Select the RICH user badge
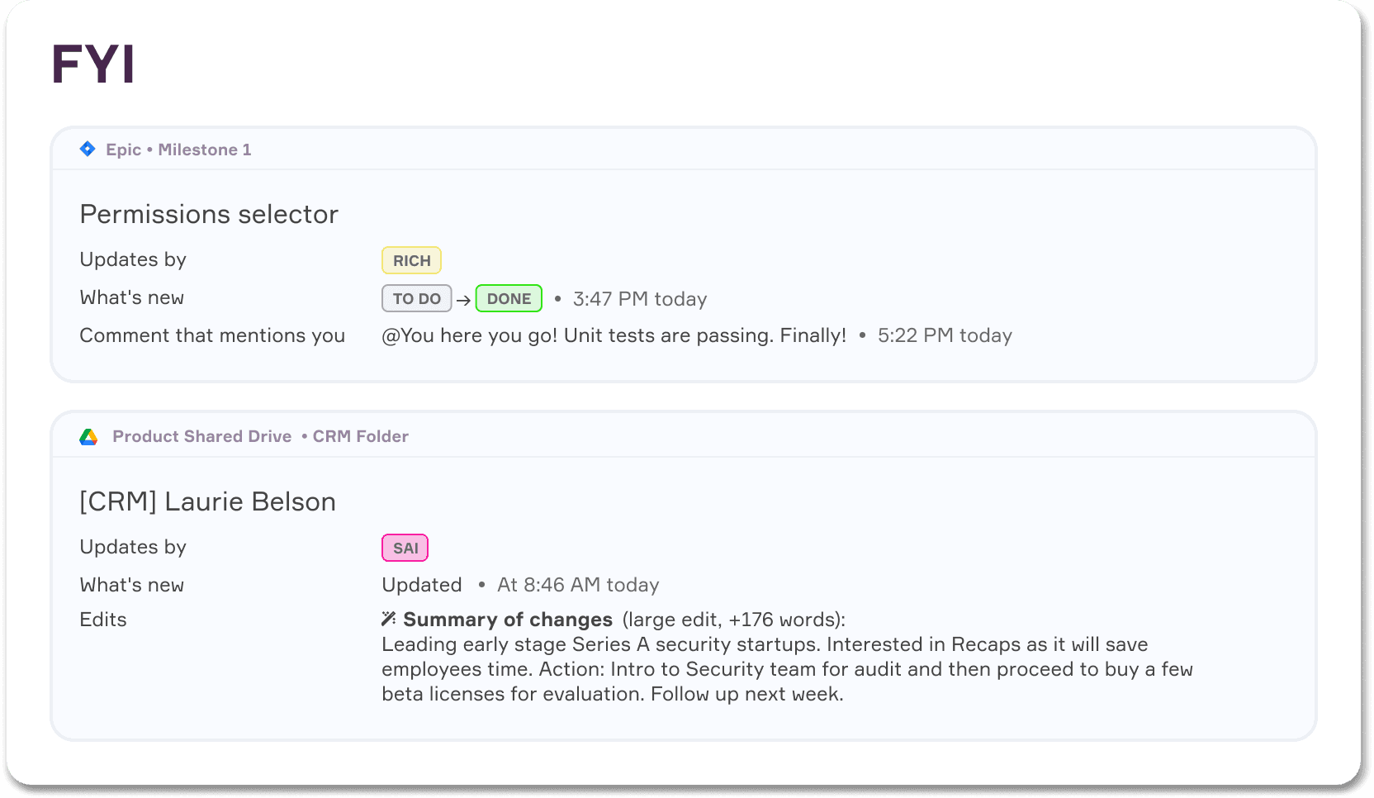 tap(411, 260)
